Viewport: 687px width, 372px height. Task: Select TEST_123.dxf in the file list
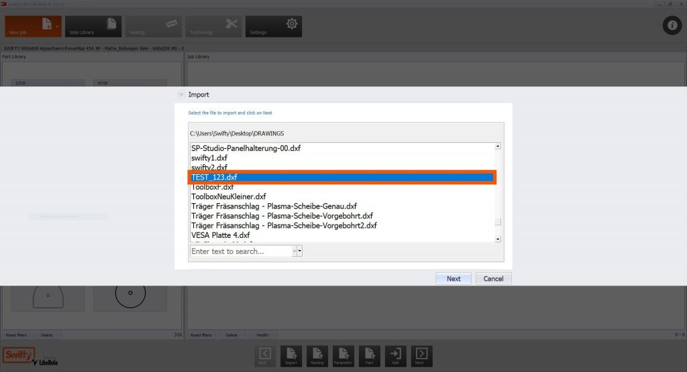pyautogui.click(x=342, y=178)
